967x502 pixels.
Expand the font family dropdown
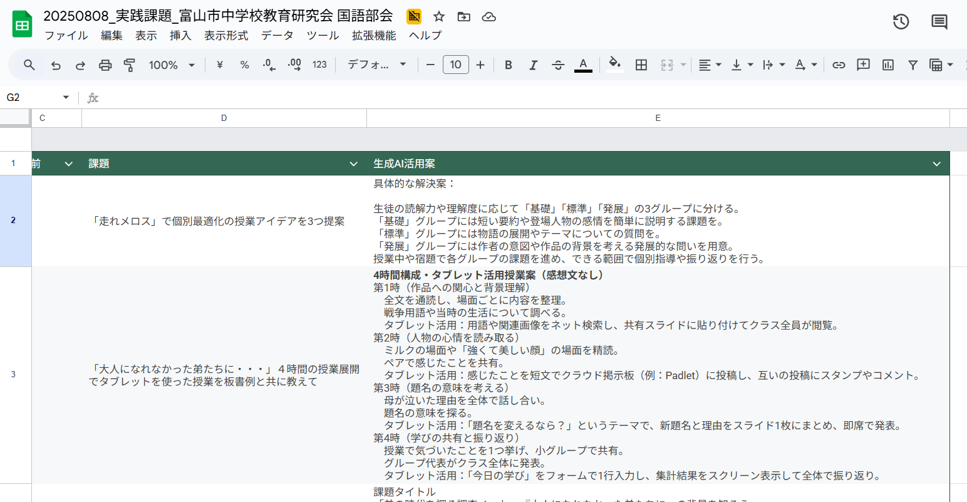pyautogui.click(x=376, y=65)
